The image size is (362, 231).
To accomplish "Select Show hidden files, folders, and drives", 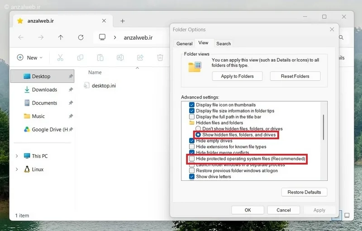I will click(x=198, y=135).
